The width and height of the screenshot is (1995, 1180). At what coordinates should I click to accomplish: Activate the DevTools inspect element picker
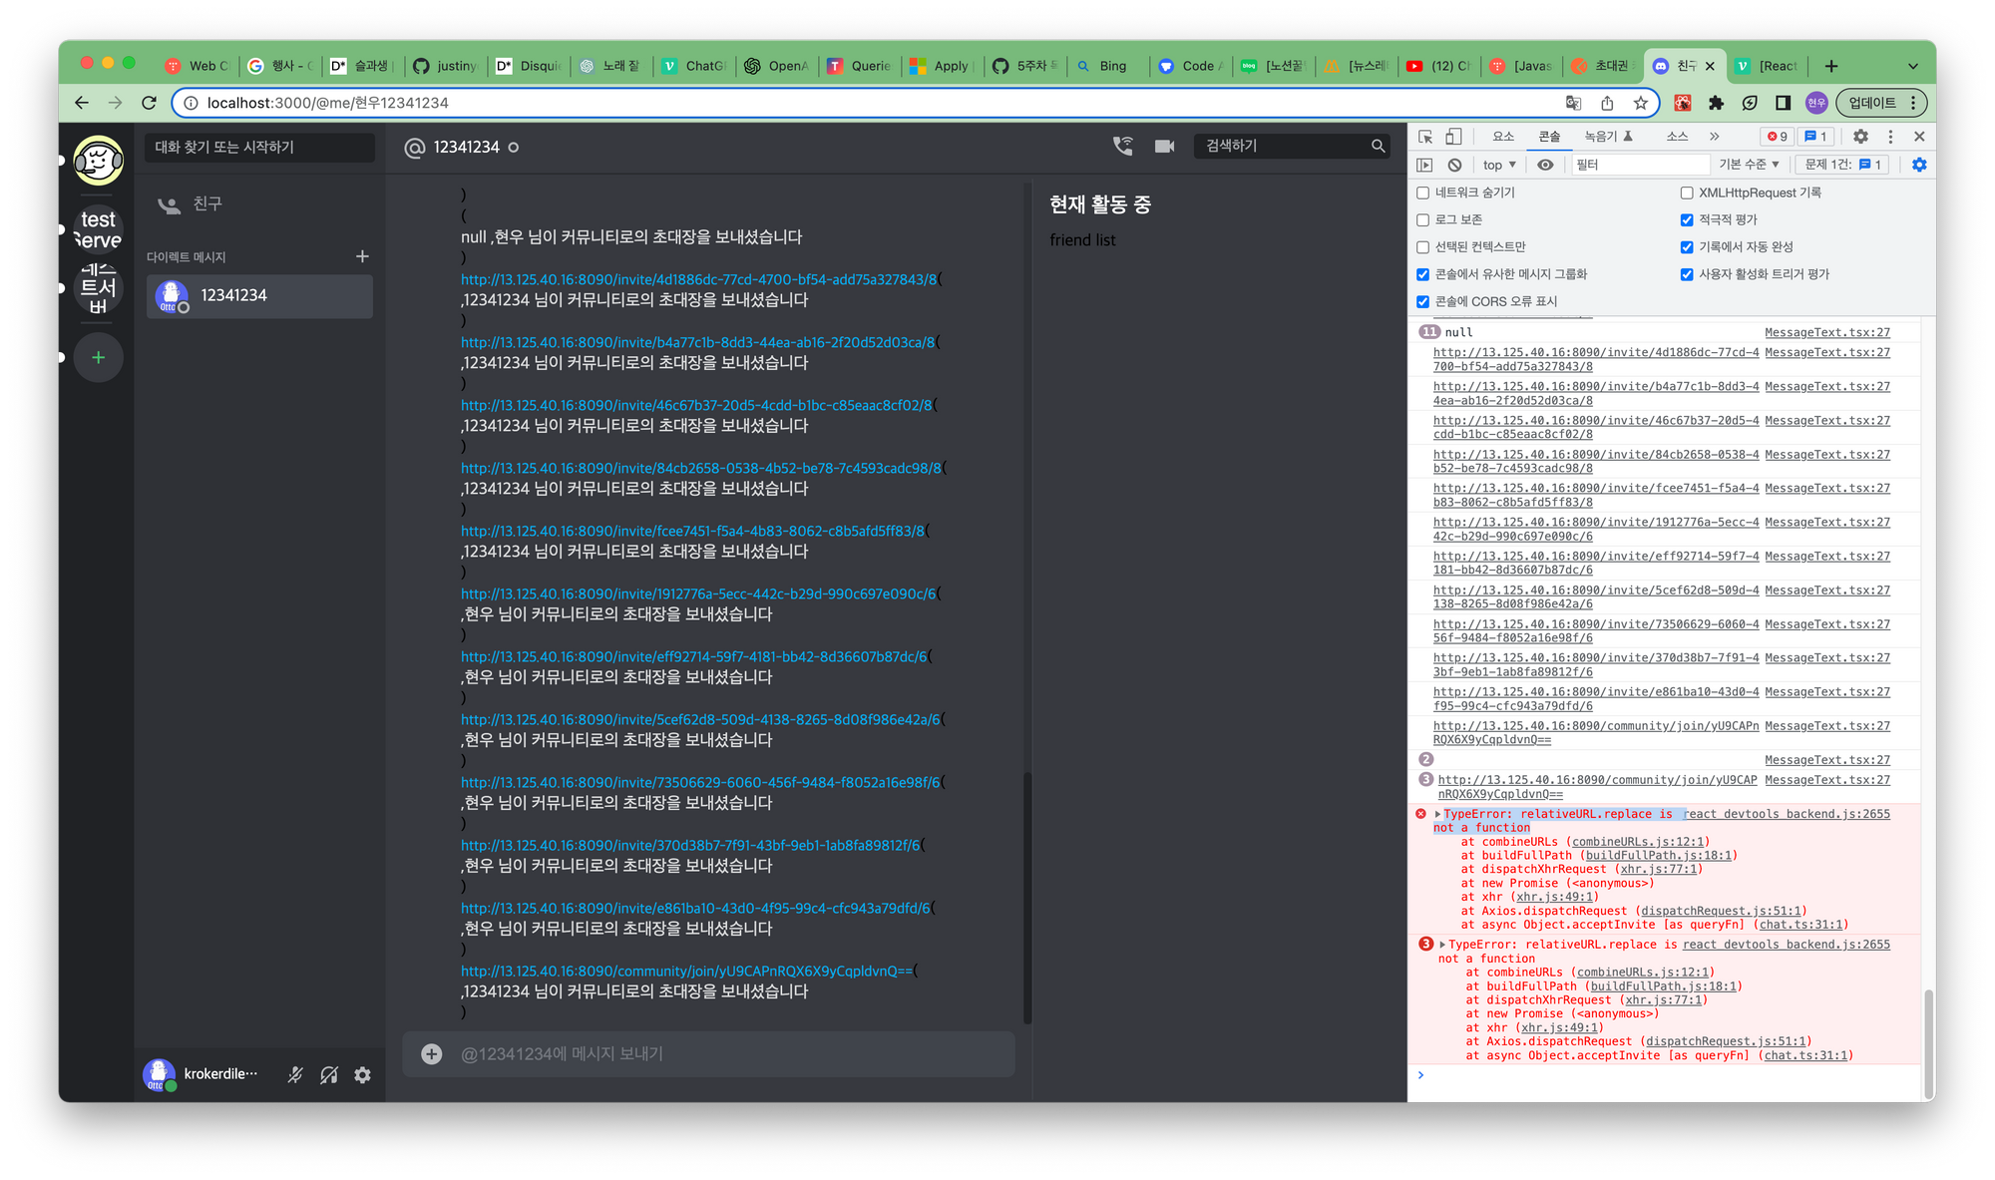coord(1425,137)
